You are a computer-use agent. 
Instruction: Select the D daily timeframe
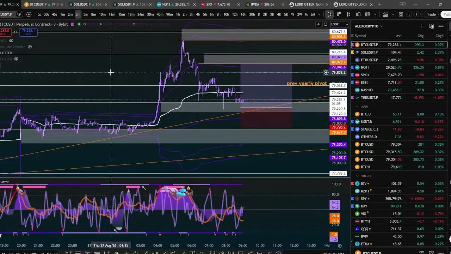pyautogui.click(x=259, y=14)
